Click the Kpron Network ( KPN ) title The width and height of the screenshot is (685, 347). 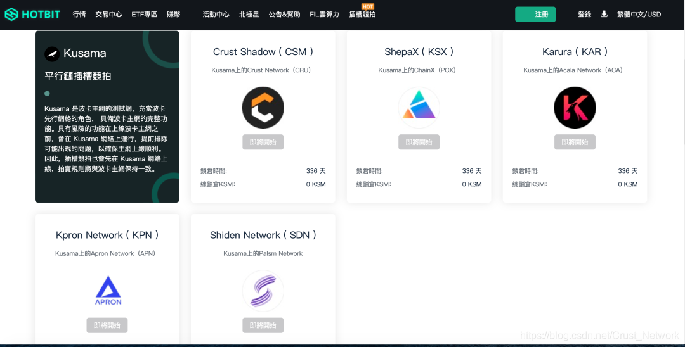point(107,236)
